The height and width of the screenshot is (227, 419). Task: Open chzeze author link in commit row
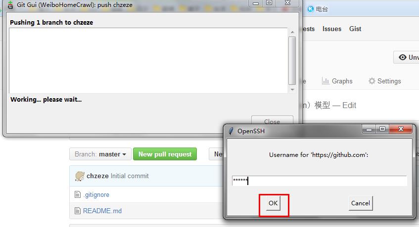(97, 176)
